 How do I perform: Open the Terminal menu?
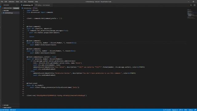pyautogui.click(x=31, y=2)
